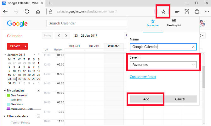The image size is (211, 126).
Task: Select 31 in the mini calendar
Action: coord(14,83)
